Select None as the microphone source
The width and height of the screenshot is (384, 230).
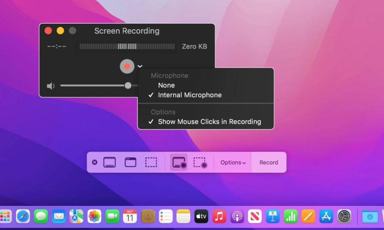tap(166, 85)
